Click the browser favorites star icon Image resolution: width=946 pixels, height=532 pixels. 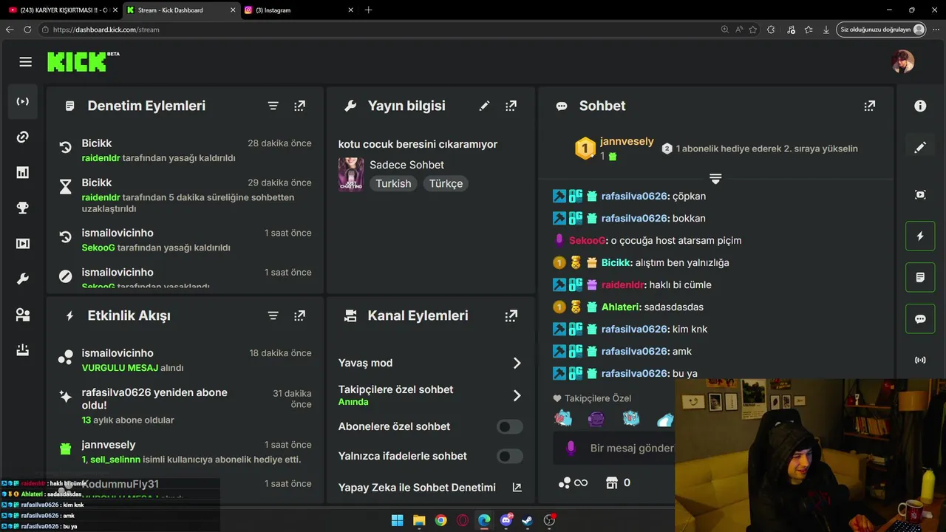(x=752, y=30)
